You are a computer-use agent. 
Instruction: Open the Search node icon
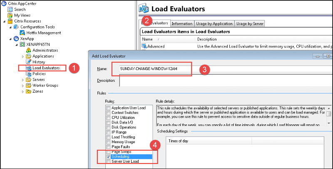(10, 9)
